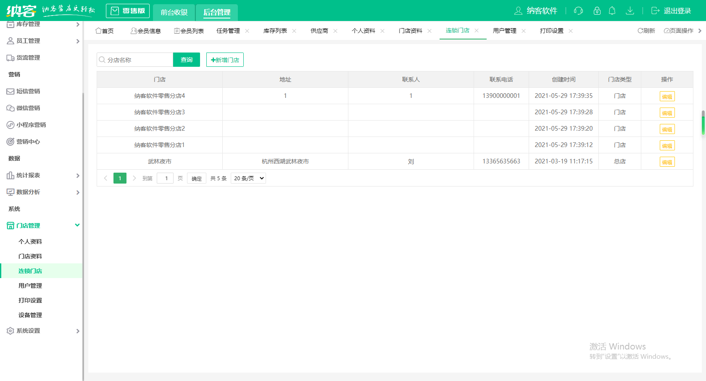The image size is (706, 381).
Task: Close the 供应商 tab
Action: [335, 31]
